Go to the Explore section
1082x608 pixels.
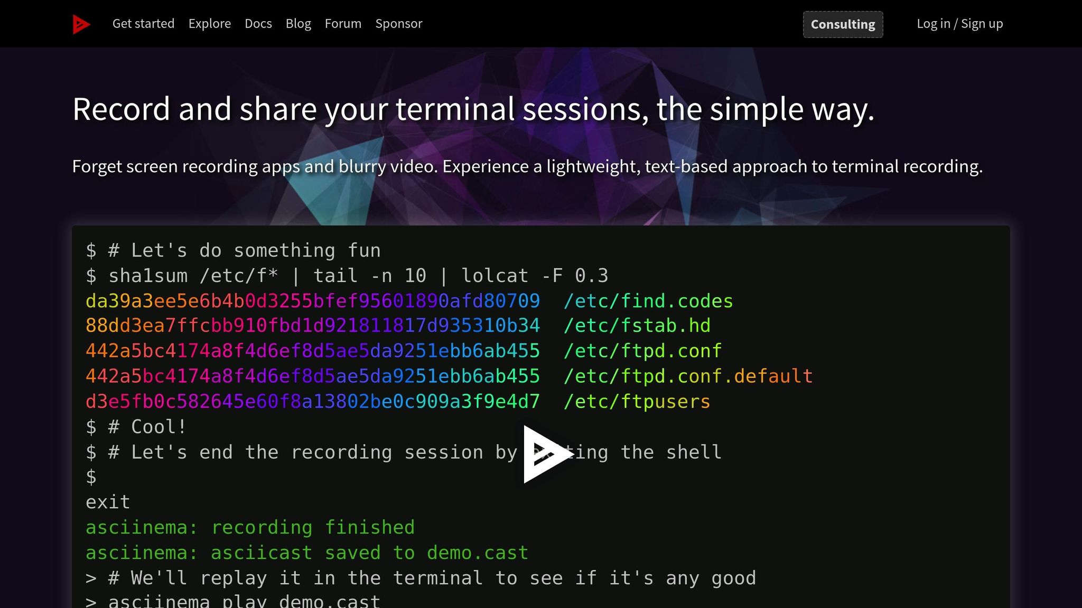click(x=209, y=24)
